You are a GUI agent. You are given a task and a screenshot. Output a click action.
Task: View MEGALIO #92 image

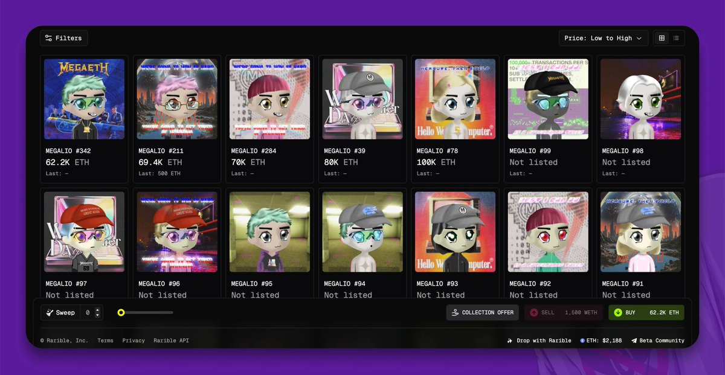coord(548,232)
